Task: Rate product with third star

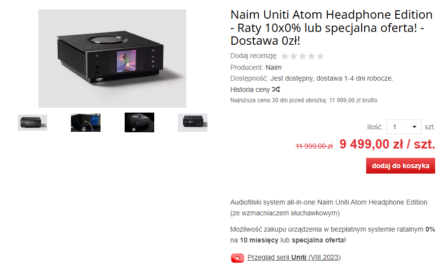Action: pyautogui.click(x=303, y=56)
